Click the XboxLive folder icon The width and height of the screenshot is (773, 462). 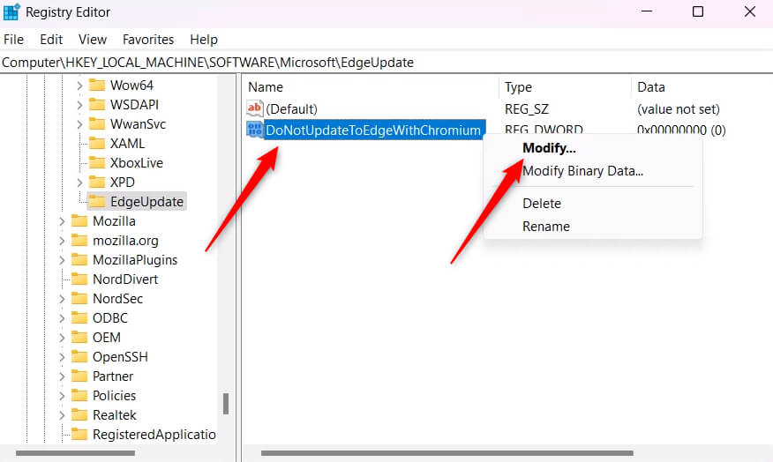coord(98,163)
